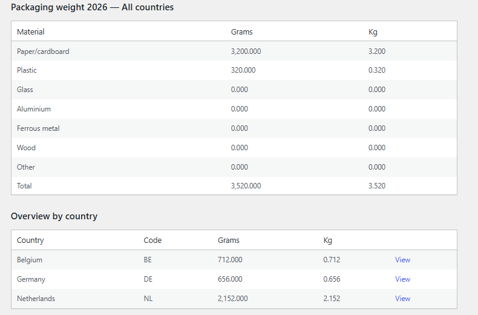Click the 3,200.000 grams value

tap(246, 51)
